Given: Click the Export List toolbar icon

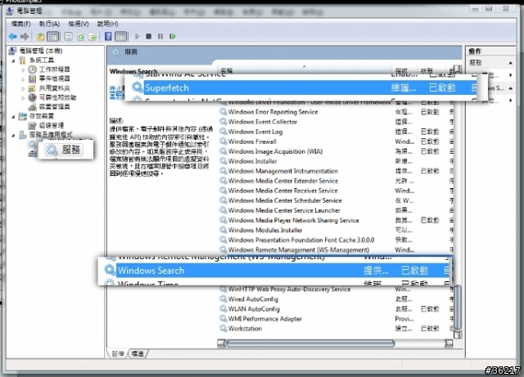Looking at the screenshot, I should [93, 37].
